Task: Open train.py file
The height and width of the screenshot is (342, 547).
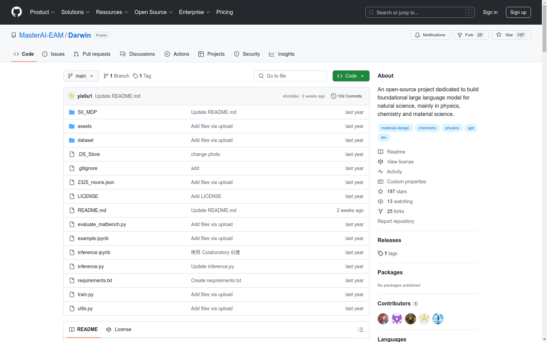Action: 85,294
